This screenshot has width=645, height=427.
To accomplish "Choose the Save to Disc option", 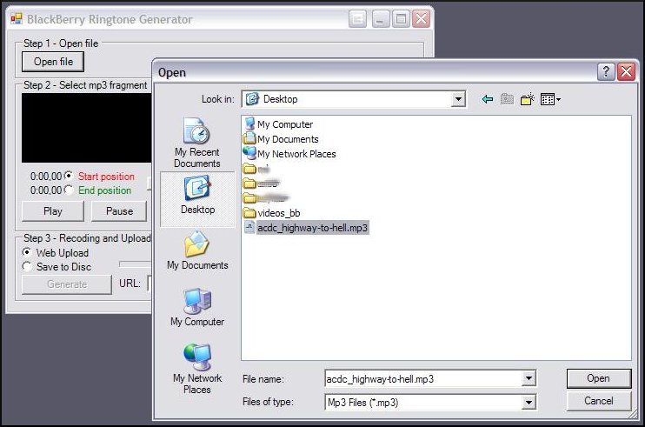I will click(x=27, y=267).
